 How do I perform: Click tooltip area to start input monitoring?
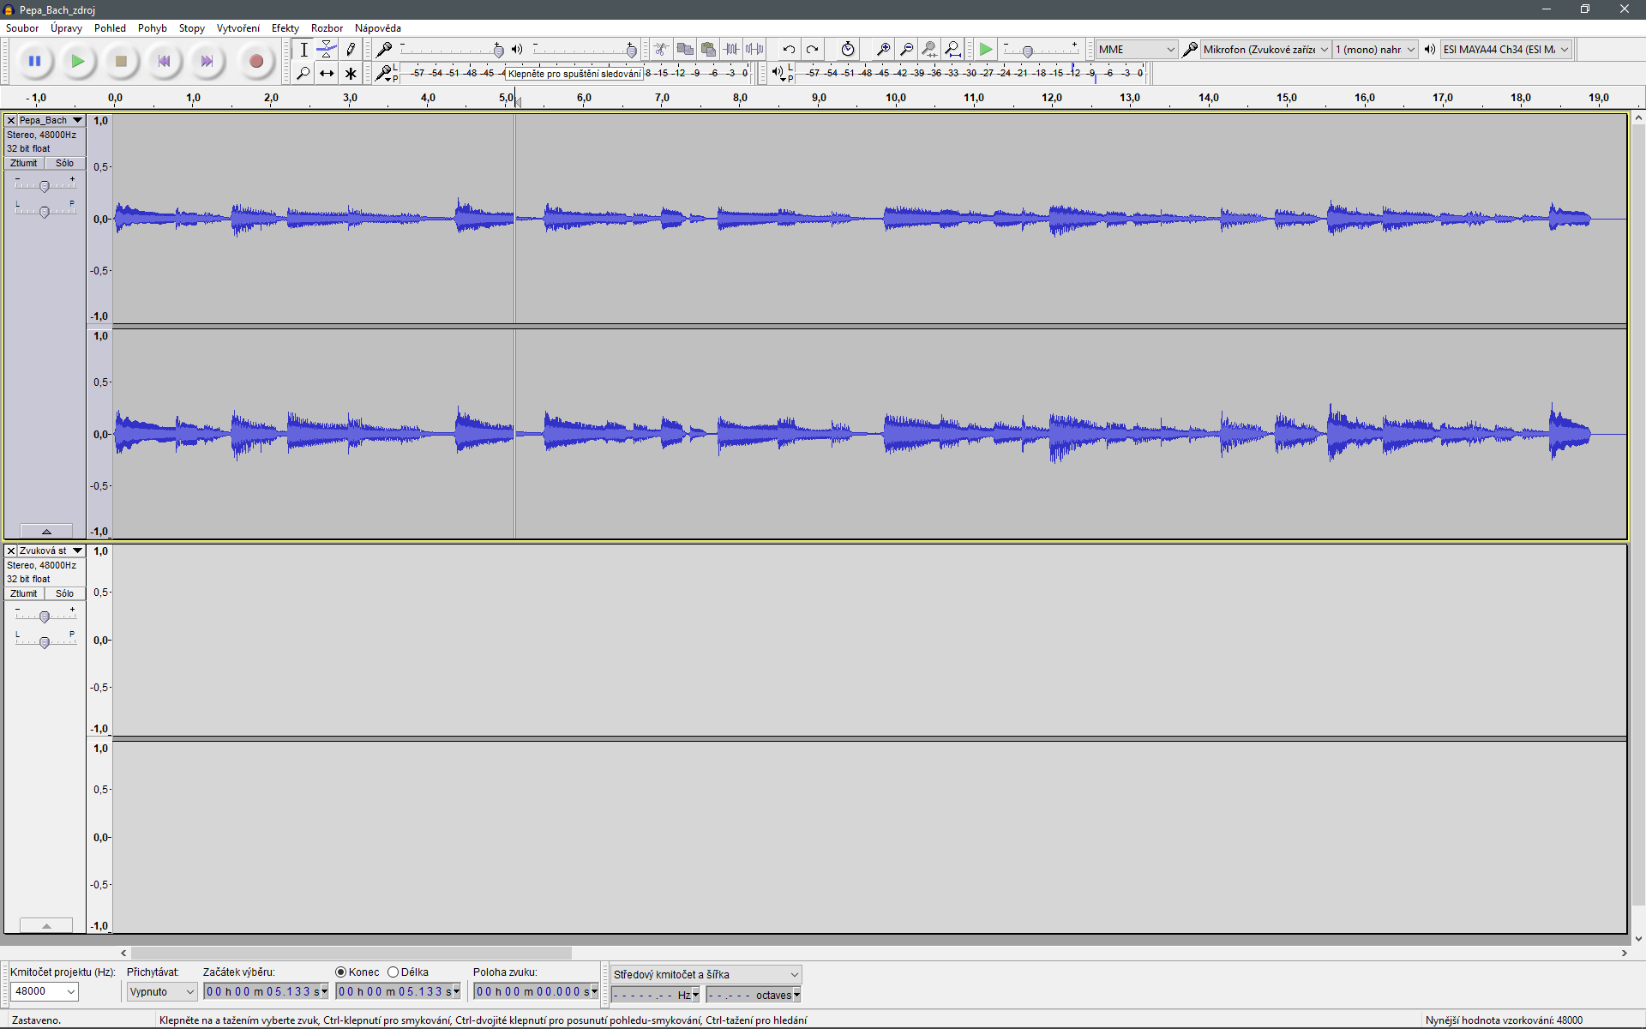574,74
